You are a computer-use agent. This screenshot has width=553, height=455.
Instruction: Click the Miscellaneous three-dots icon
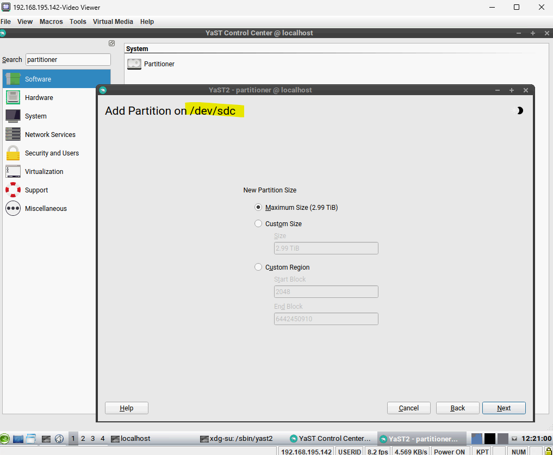13,208
